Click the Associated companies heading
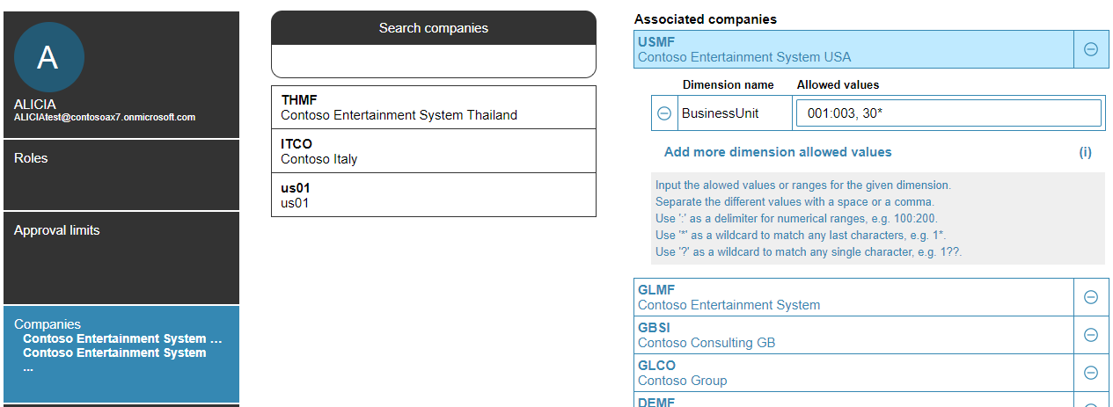 [706, 18]
